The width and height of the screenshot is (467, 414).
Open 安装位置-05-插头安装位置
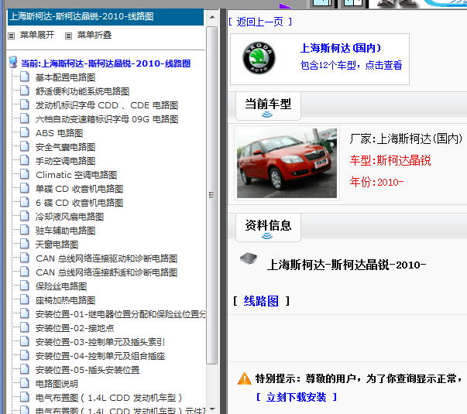coord(88,370)
